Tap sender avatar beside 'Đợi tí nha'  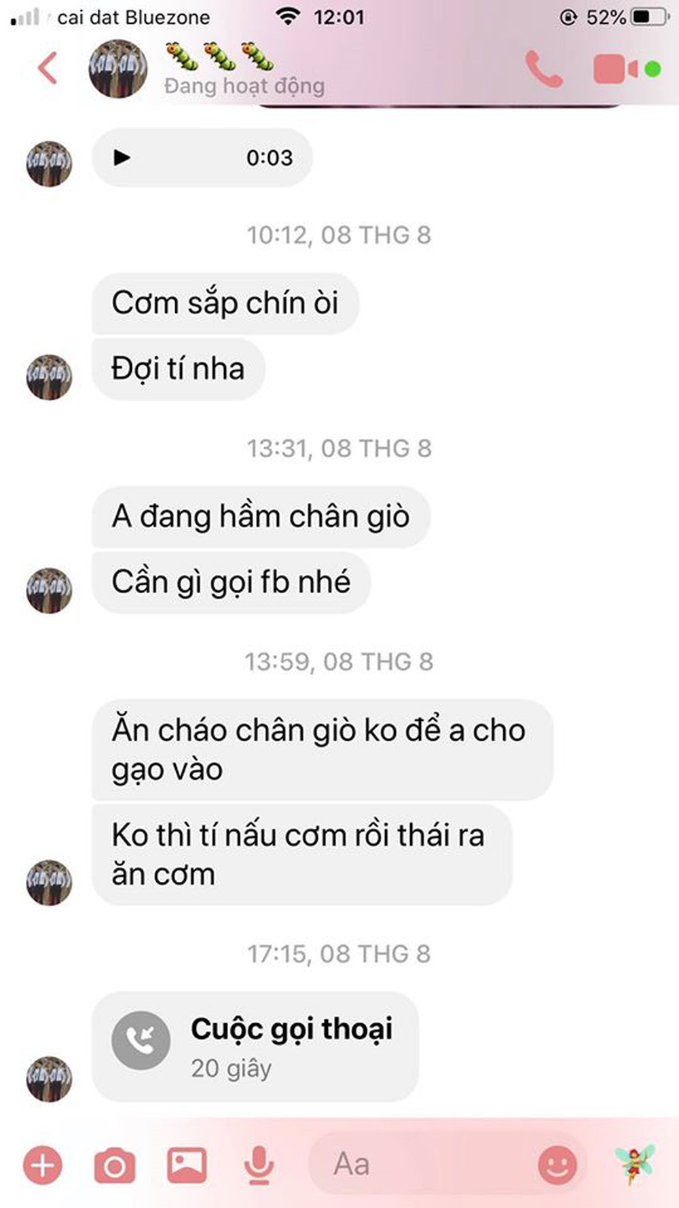tap(49, 377)
